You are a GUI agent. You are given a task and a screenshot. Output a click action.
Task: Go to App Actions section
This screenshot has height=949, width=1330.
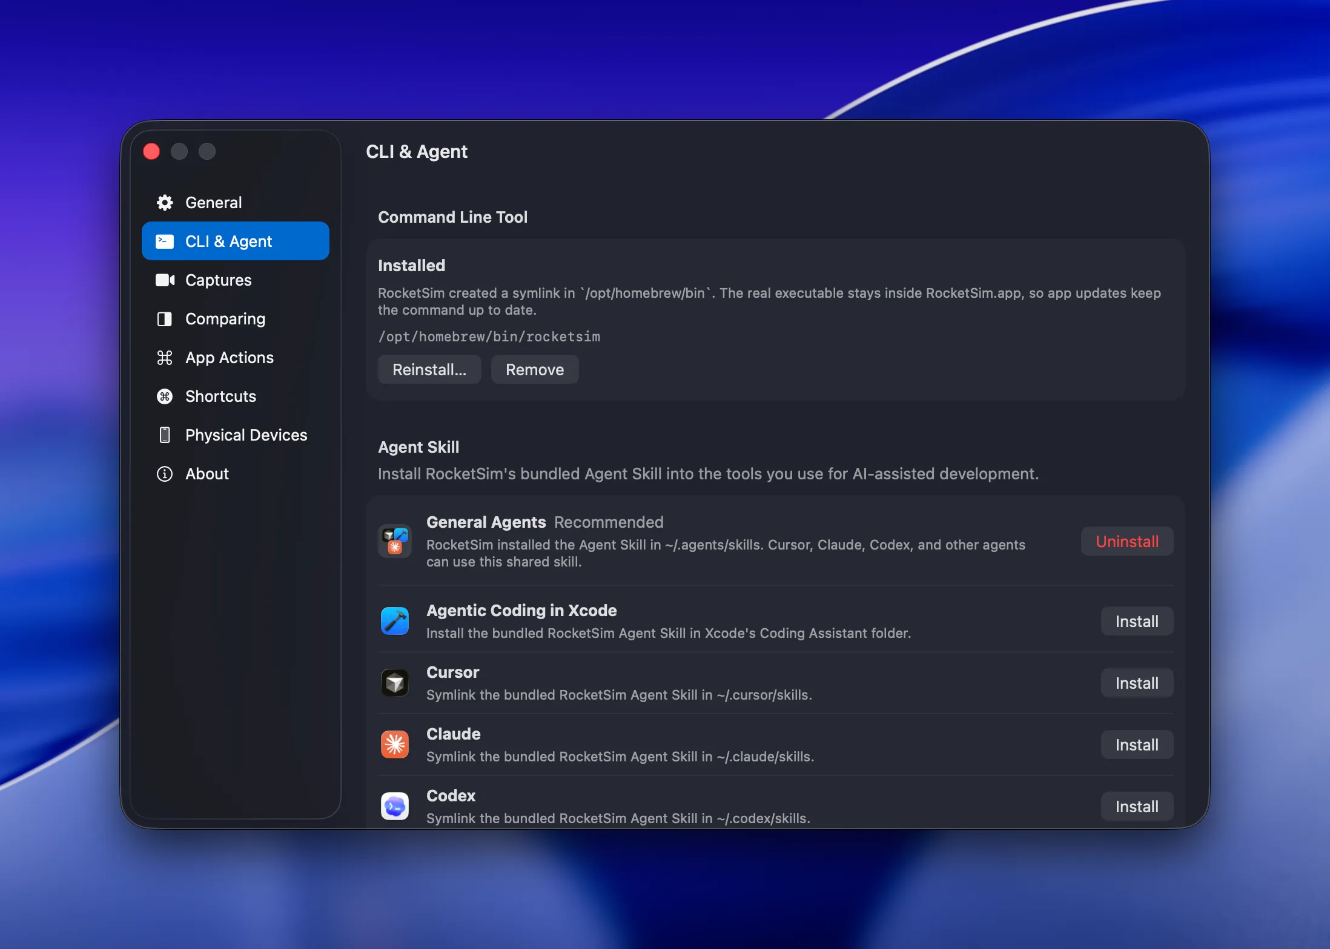pos(236,357)
